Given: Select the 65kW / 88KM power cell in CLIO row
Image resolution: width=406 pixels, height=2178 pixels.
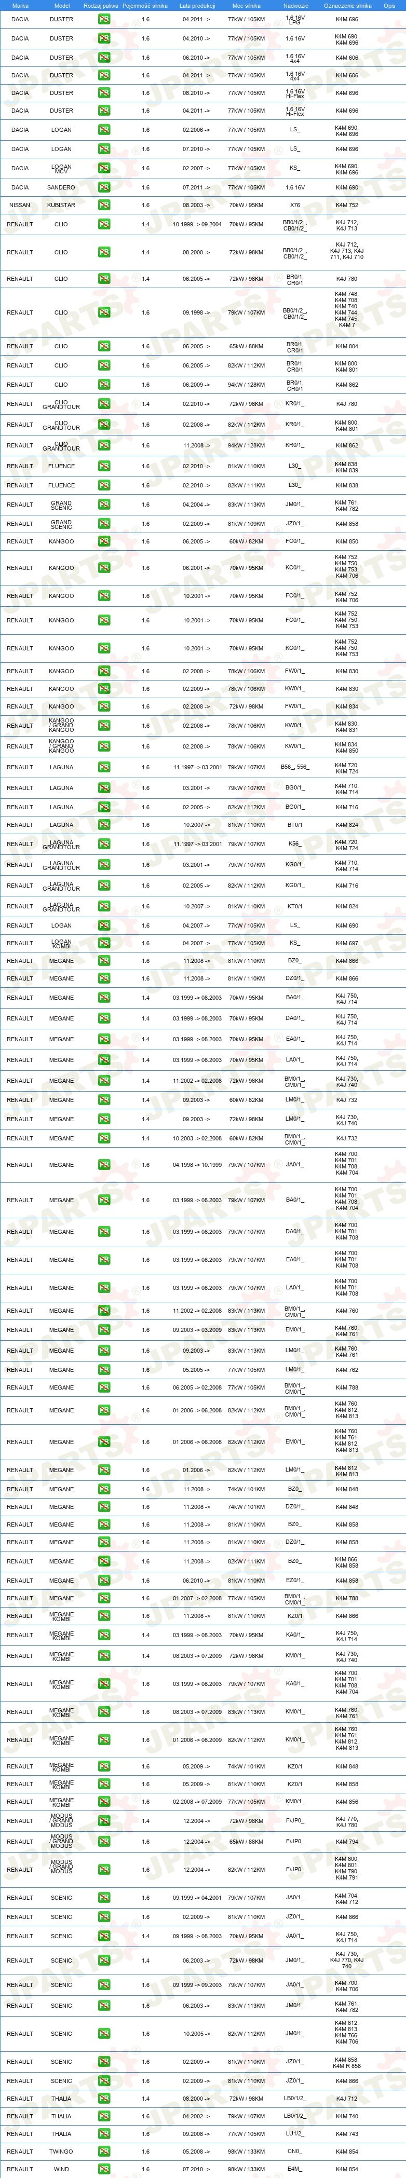Looking at the screenshot, I should 246,346.
